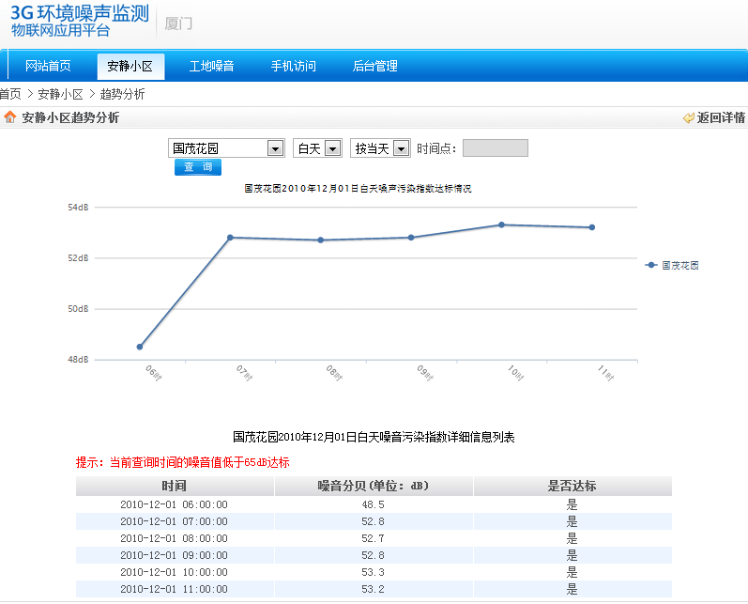Select the 工地噪音 navigation tab
Viewport: 748px width, 604px height.
[x=211, y=66]
